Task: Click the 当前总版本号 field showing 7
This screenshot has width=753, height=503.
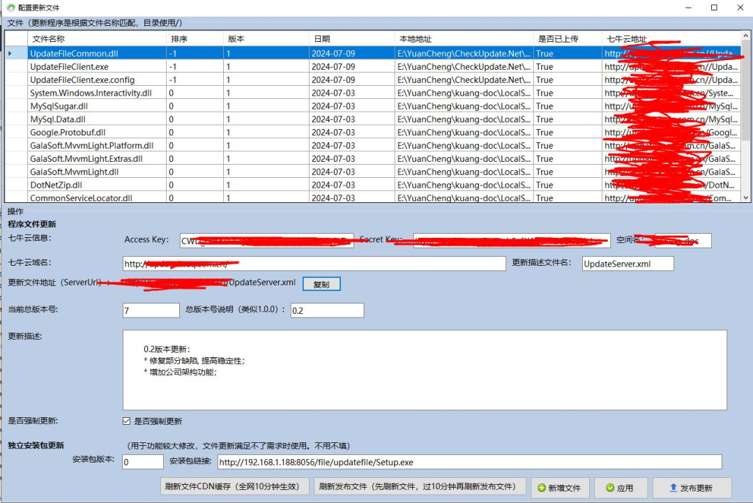Action: click(151, 310)
